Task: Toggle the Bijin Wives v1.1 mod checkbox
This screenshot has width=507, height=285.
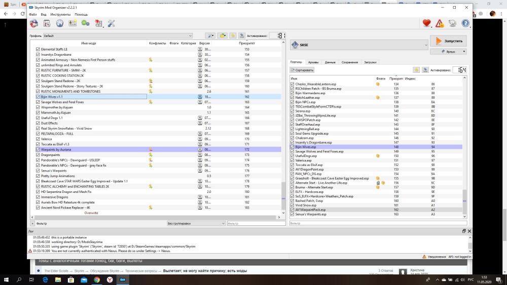Action: pyautogui.click(x=38, y=97)
